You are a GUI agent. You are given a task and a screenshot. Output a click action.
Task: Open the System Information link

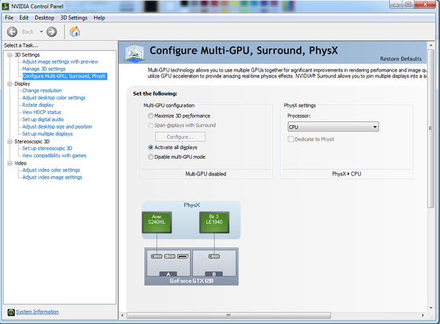[x=37, y=312]
